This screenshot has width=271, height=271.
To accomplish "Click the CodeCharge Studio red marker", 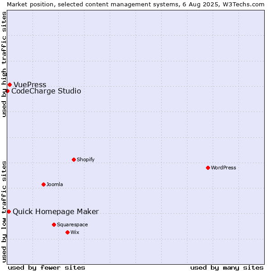I will (8, 91).
